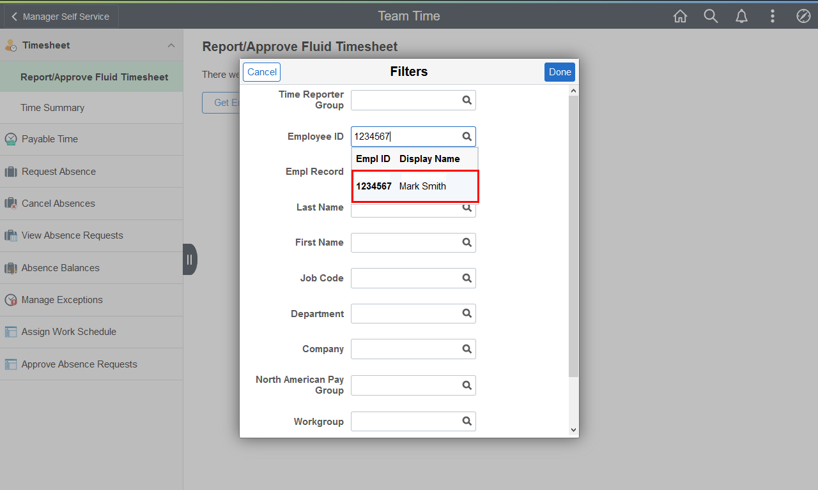Click the Time Reporter Group lookup icon

click(x=467, y=100)
